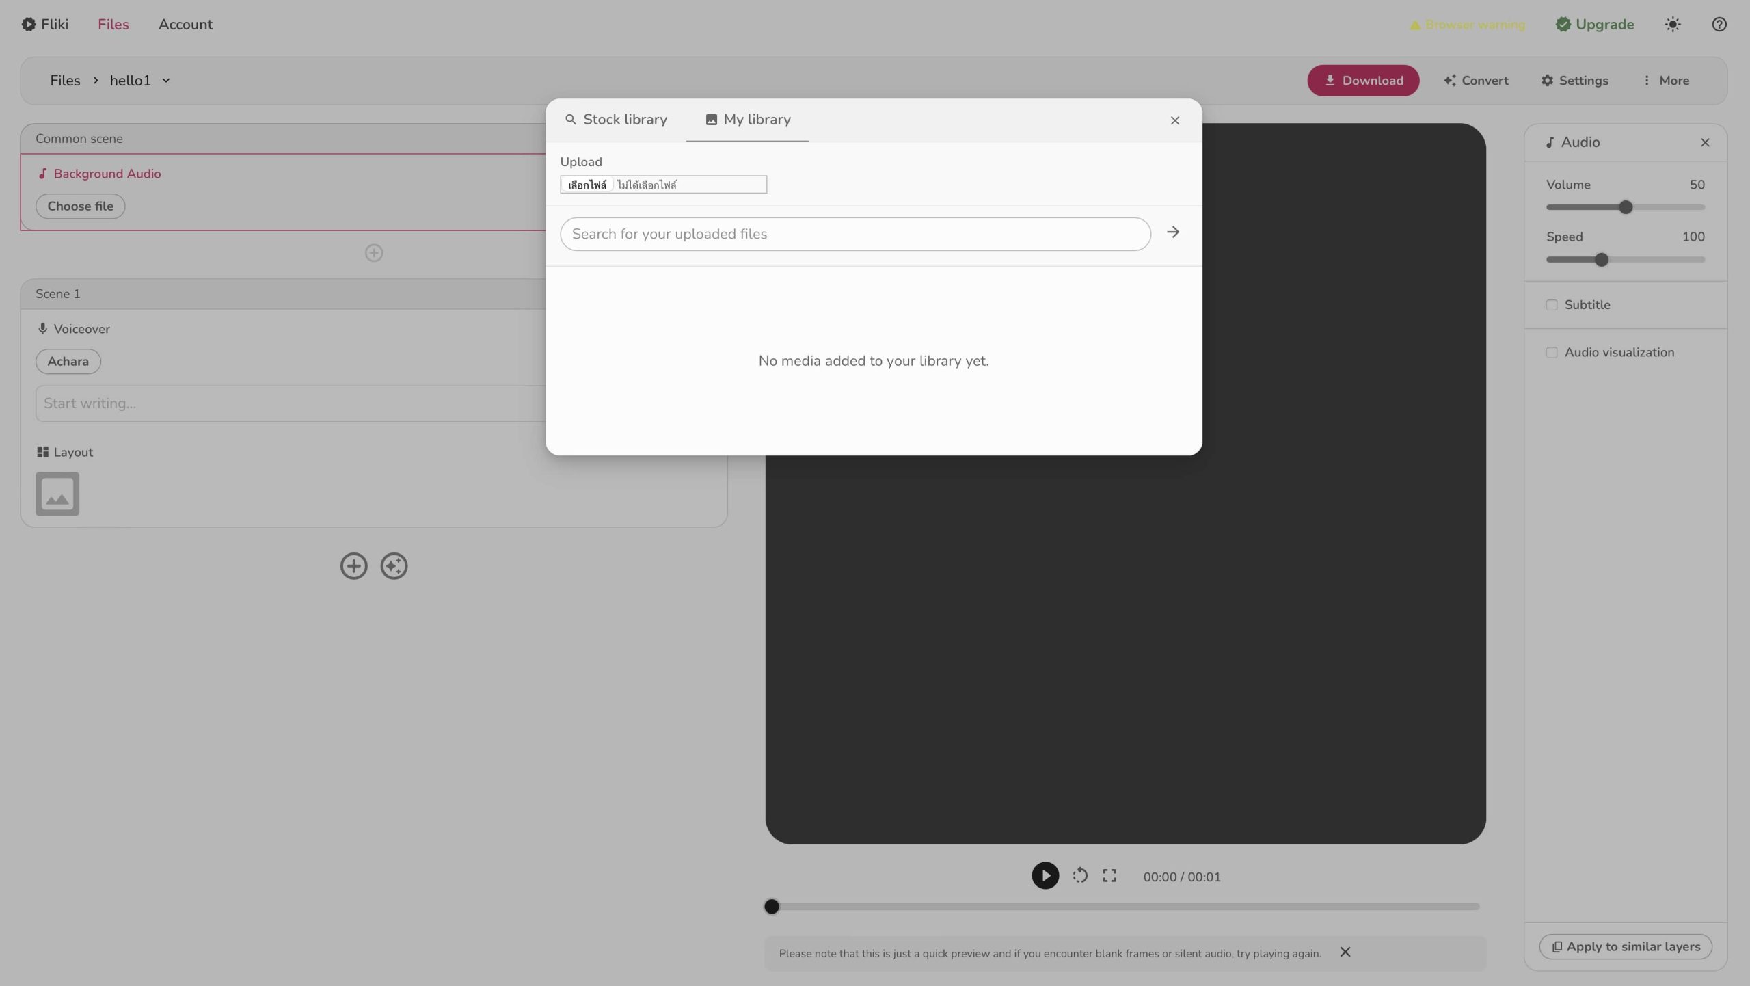
Task: Click the play button under preview
Action: (x=1045, y=876)
